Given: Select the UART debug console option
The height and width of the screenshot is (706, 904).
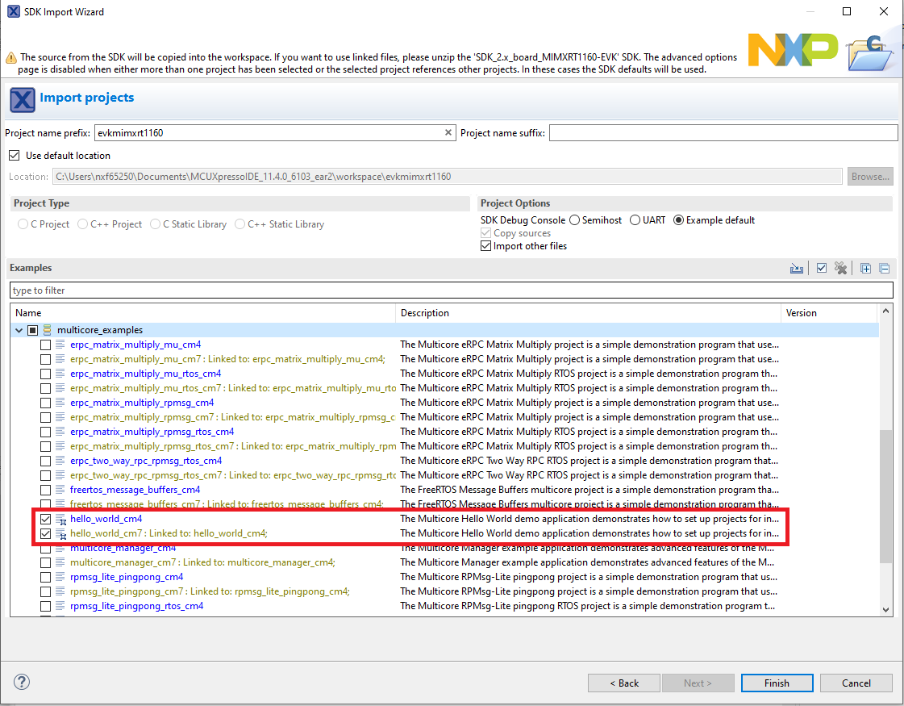Looking at the screenshot, I should click(635, 220).
